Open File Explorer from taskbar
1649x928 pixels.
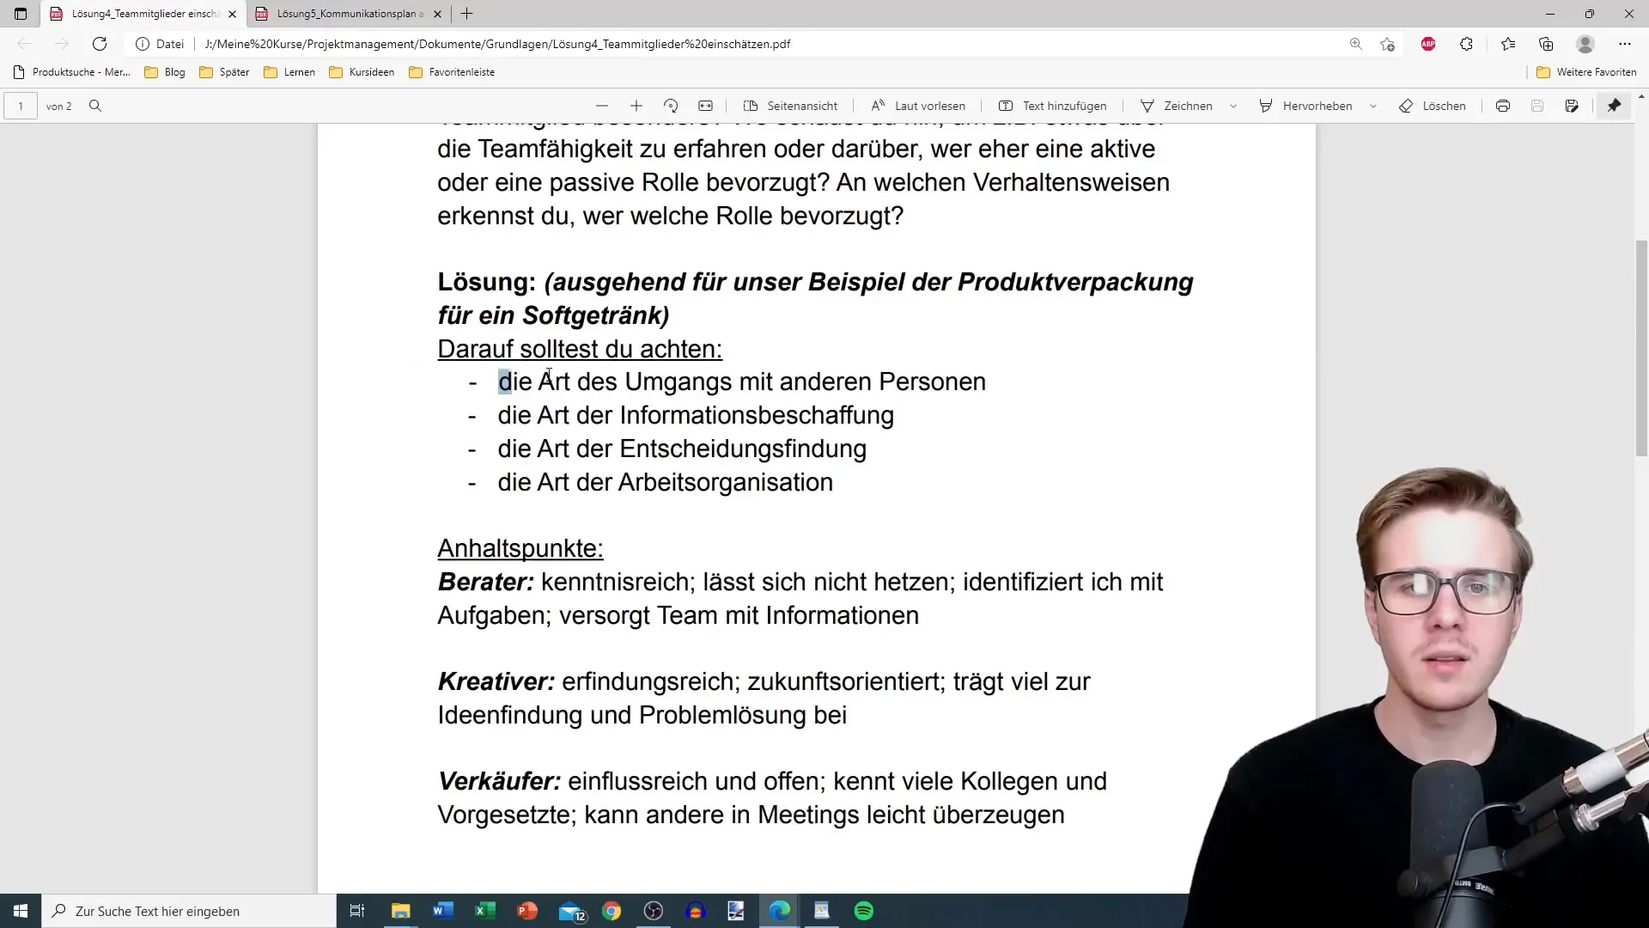coord(401,911)
